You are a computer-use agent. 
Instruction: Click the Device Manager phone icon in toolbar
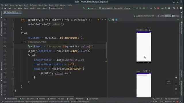[166, 8]
